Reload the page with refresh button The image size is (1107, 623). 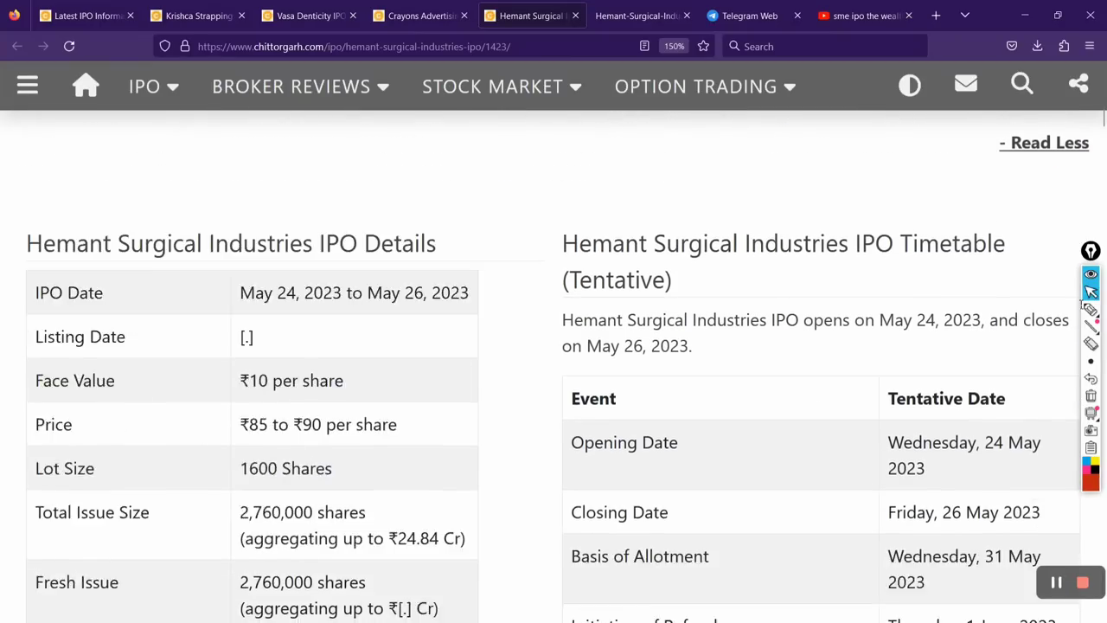pos(69,46)
